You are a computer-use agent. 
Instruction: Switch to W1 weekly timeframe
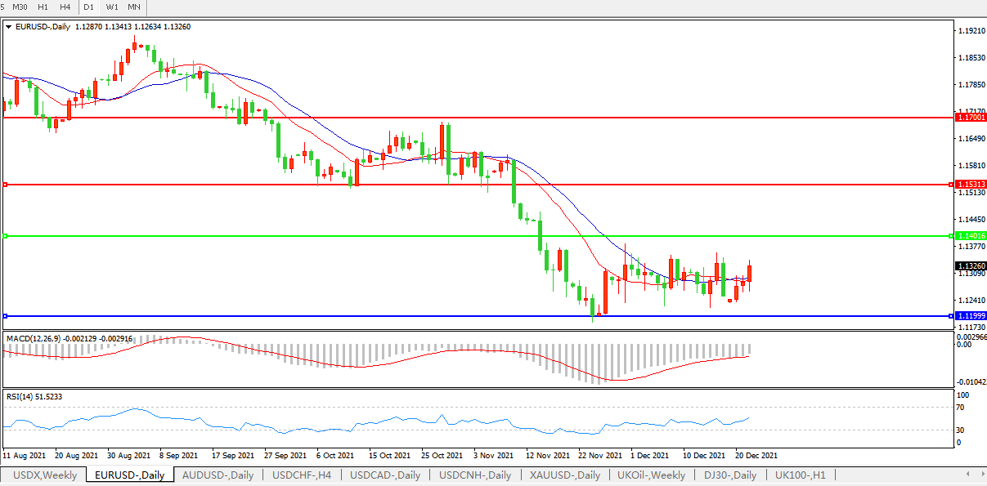(112, 7)
